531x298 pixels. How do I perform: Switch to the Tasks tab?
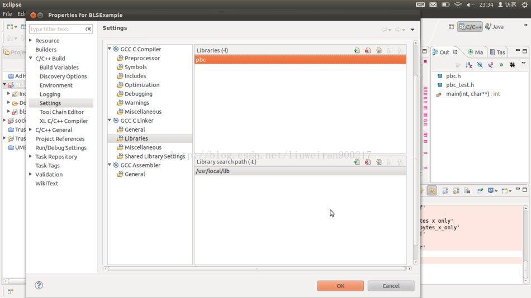point(497,52)
